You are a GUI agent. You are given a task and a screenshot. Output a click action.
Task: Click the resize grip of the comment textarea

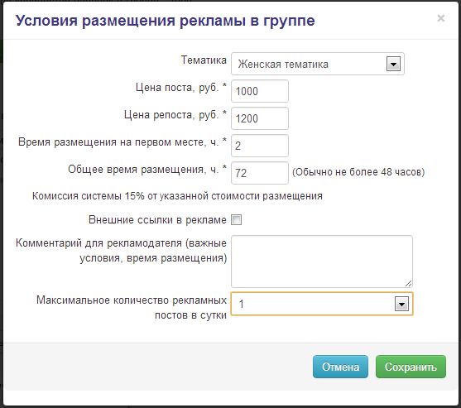pos(408,283)
